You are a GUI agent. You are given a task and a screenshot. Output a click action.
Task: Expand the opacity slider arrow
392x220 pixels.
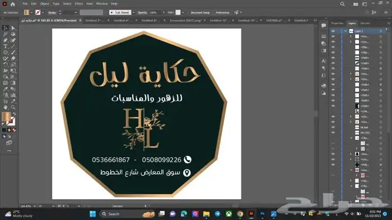[x=164, y=12]
